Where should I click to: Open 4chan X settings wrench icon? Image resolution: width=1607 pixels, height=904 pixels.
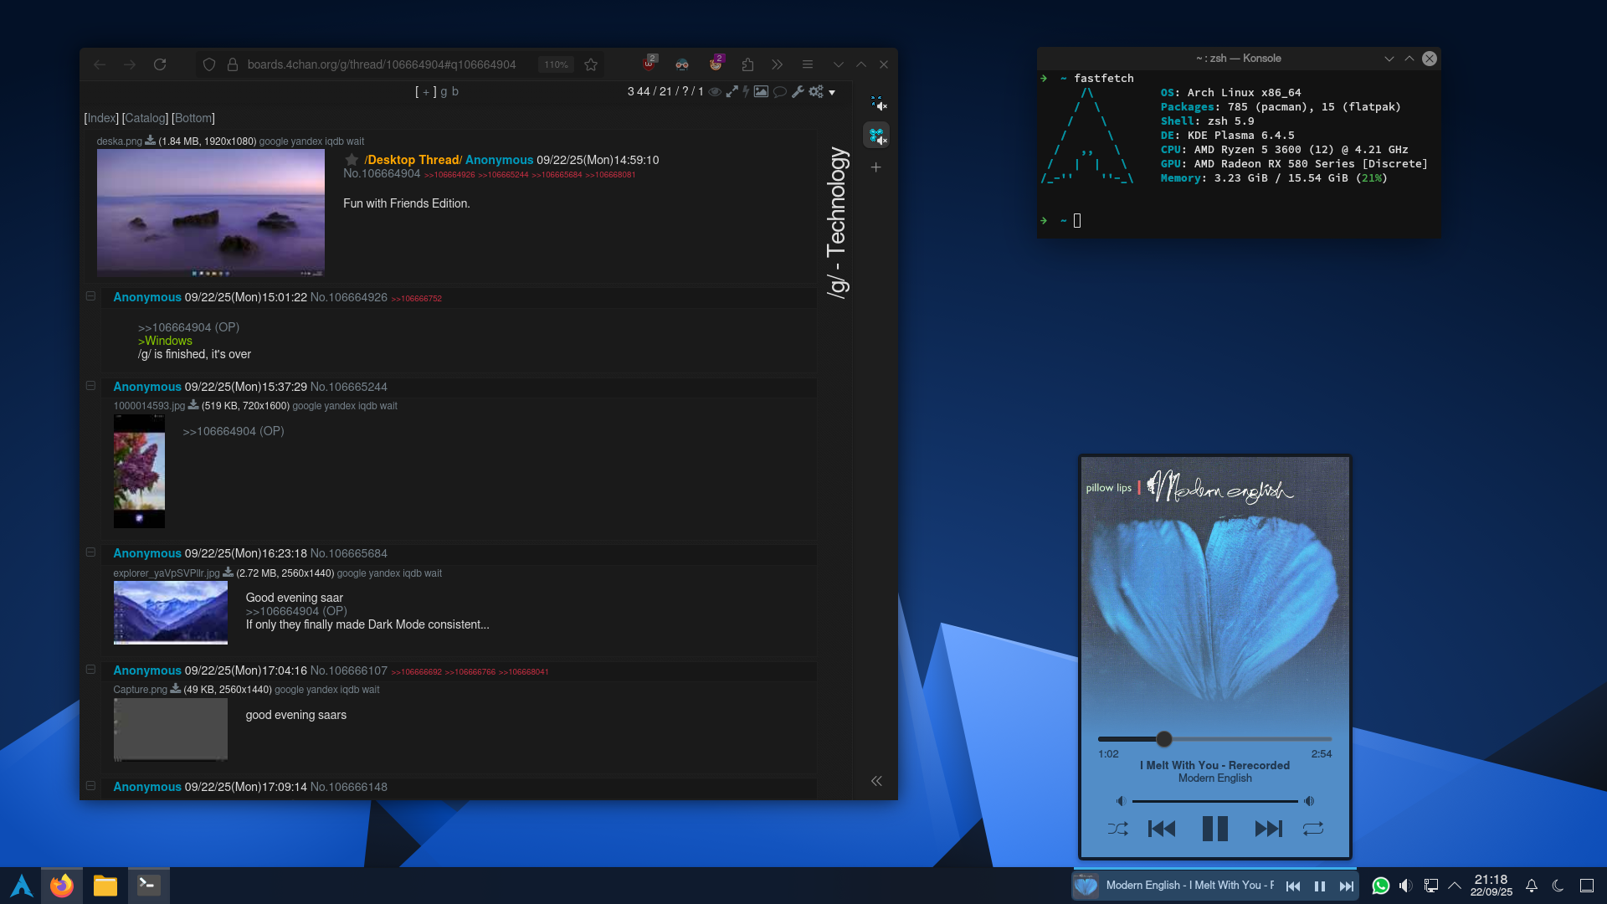798,92
